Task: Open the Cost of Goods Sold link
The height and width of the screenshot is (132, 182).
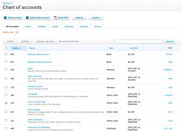Action: pyautogui.click(x=37, y=102)
